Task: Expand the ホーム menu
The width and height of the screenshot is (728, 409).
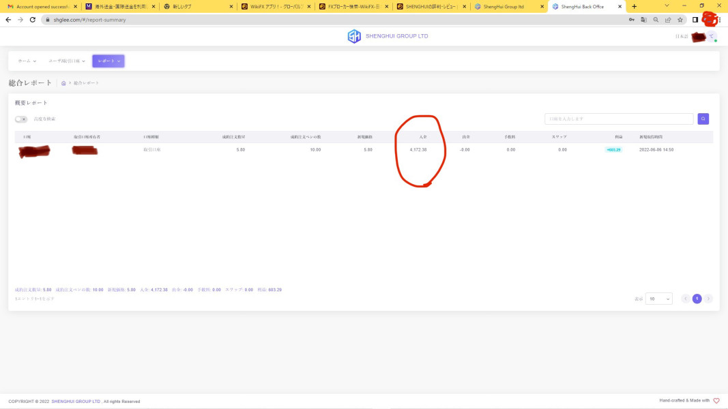Action: pos(27,61)
